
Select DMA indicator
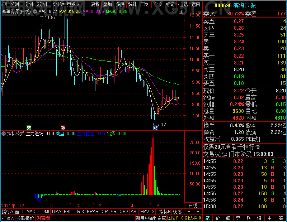tap(57, 212)
